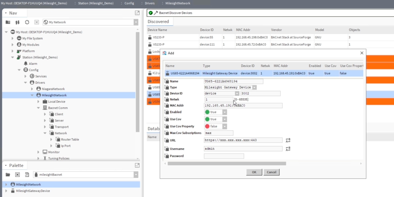Screen dimensions: 394x197
Task: Click the Router Table icon
Action: 58,139
